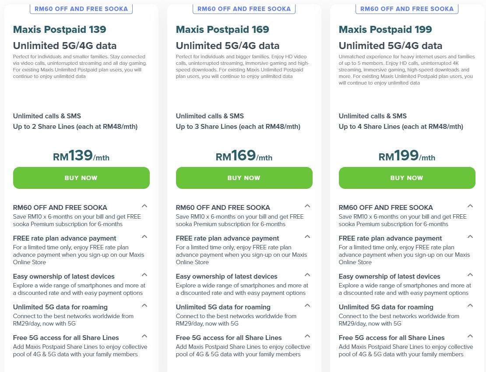Collapse FREE rate plan section in Postpaid 199
This screenshot has width=486, height=372.
click(470, 237)
